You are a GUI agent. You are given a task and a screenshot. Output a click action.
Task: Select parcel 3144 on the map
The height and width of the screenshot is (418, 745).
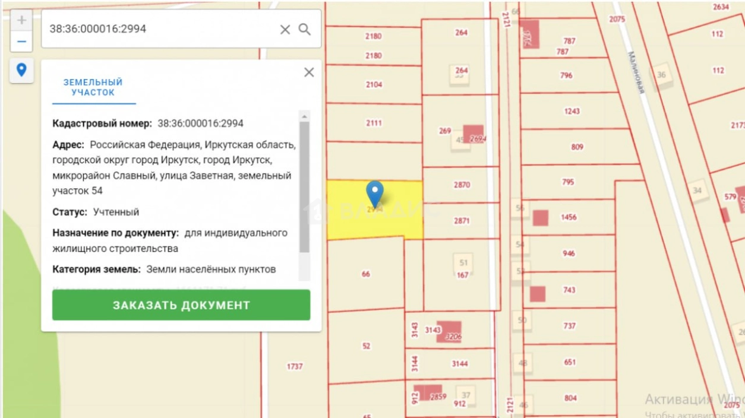click(x=459, y=363)
